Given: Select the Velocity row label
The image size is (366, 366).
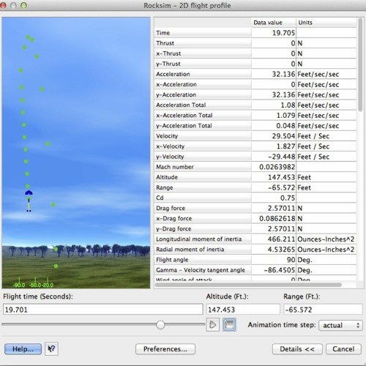Looking at the screenshot, I should [x=167, y=136].
